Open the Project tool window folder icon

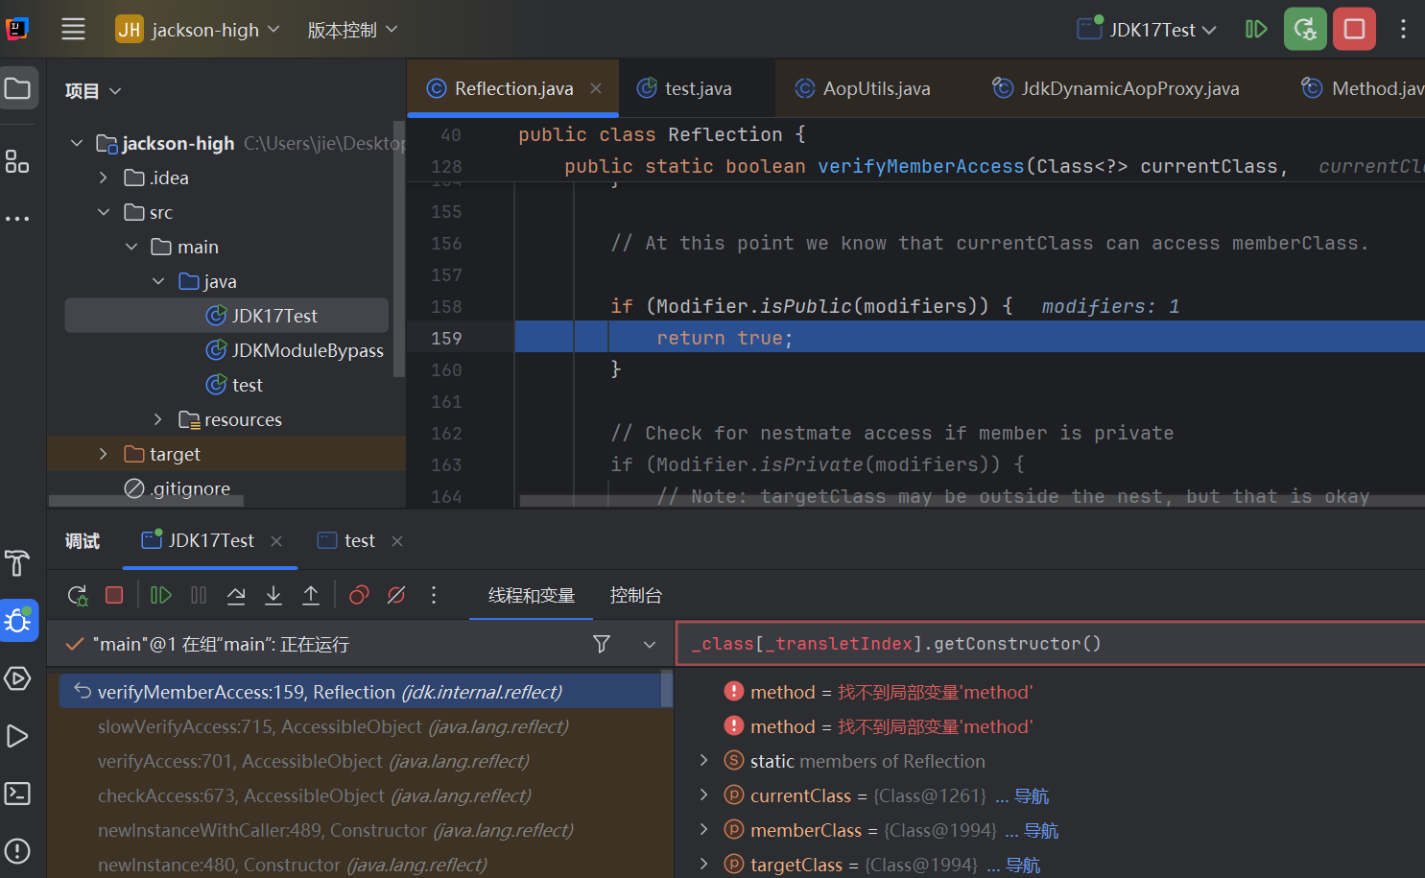pyautogui.click(x=18, y=89)
